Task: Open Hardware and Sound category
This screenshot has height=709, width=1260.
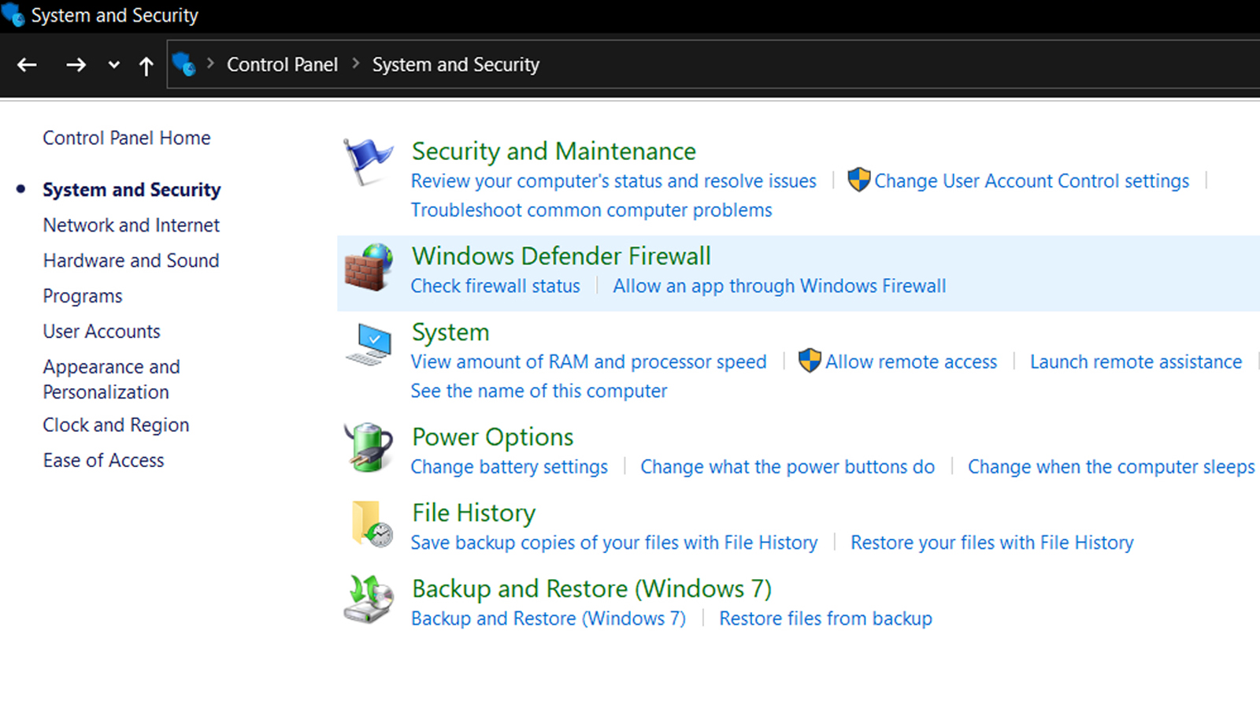Action: (x=132, y=261)
